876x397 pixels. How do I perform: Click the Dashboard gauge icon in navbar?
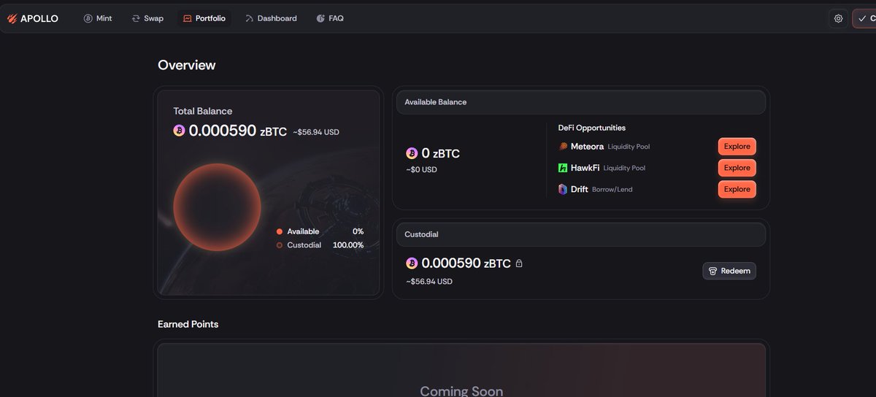[x=250, y=18]
